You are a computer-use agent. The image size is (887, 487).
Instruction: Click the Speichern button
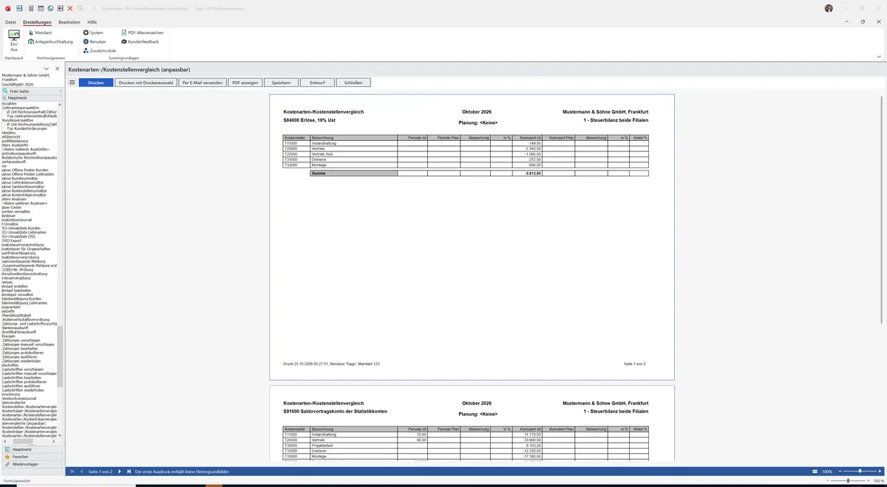pos(281,83)
